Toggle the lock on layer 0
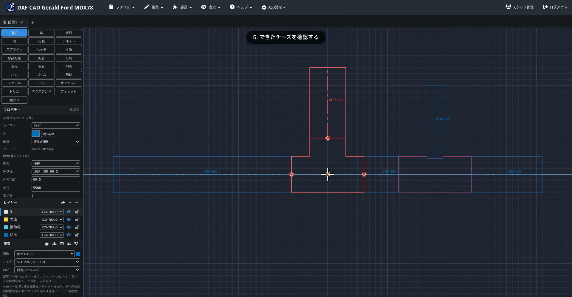This screenshot has height=297, width=572. (x=77, y=212)
